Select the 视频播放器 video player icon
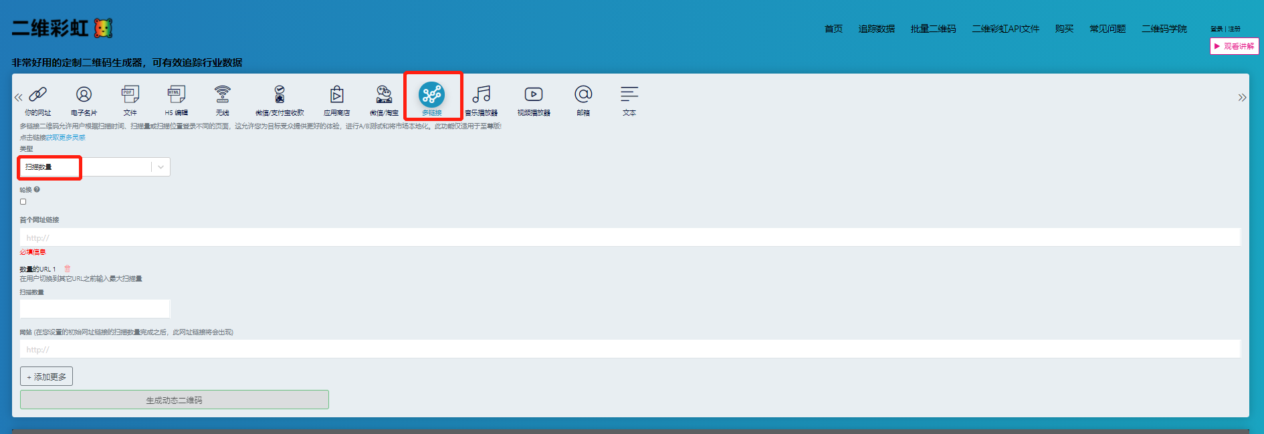 [534, 94]
